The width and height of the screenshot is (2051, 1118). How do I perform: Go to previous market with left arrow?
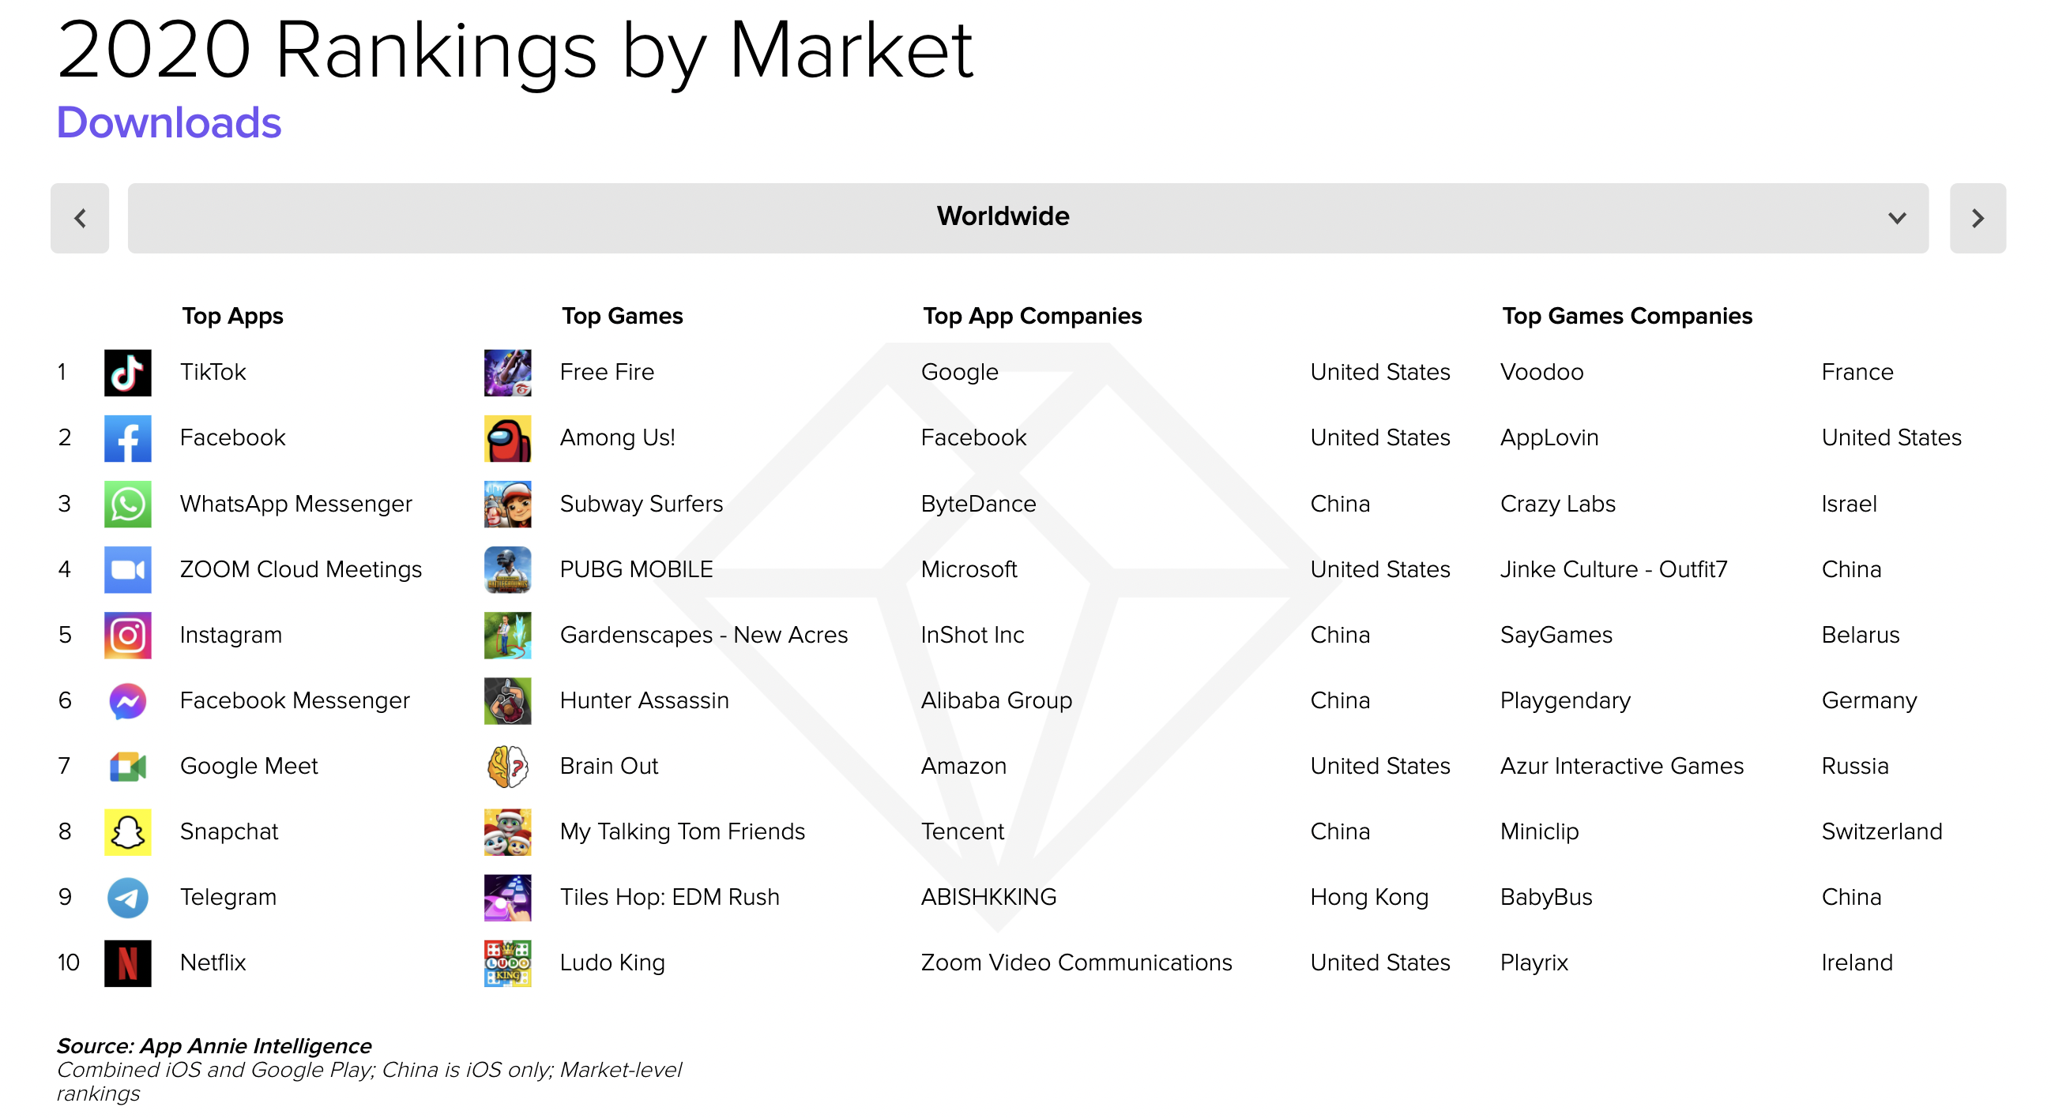pyautogui.click(x=80, y=218)
